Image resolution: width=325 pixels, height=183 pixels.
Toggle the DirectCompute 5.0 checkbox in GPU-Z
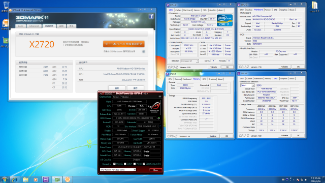point(144,164)
